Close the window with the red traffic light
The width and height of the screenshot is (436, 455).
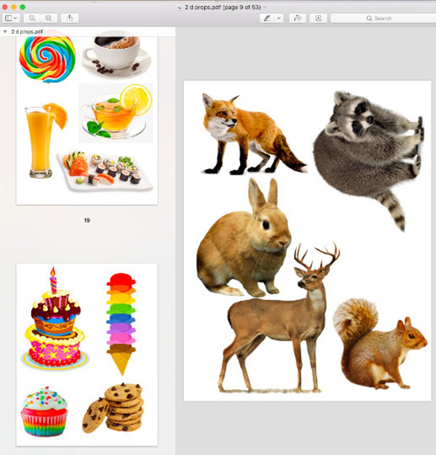coord(5,6)
